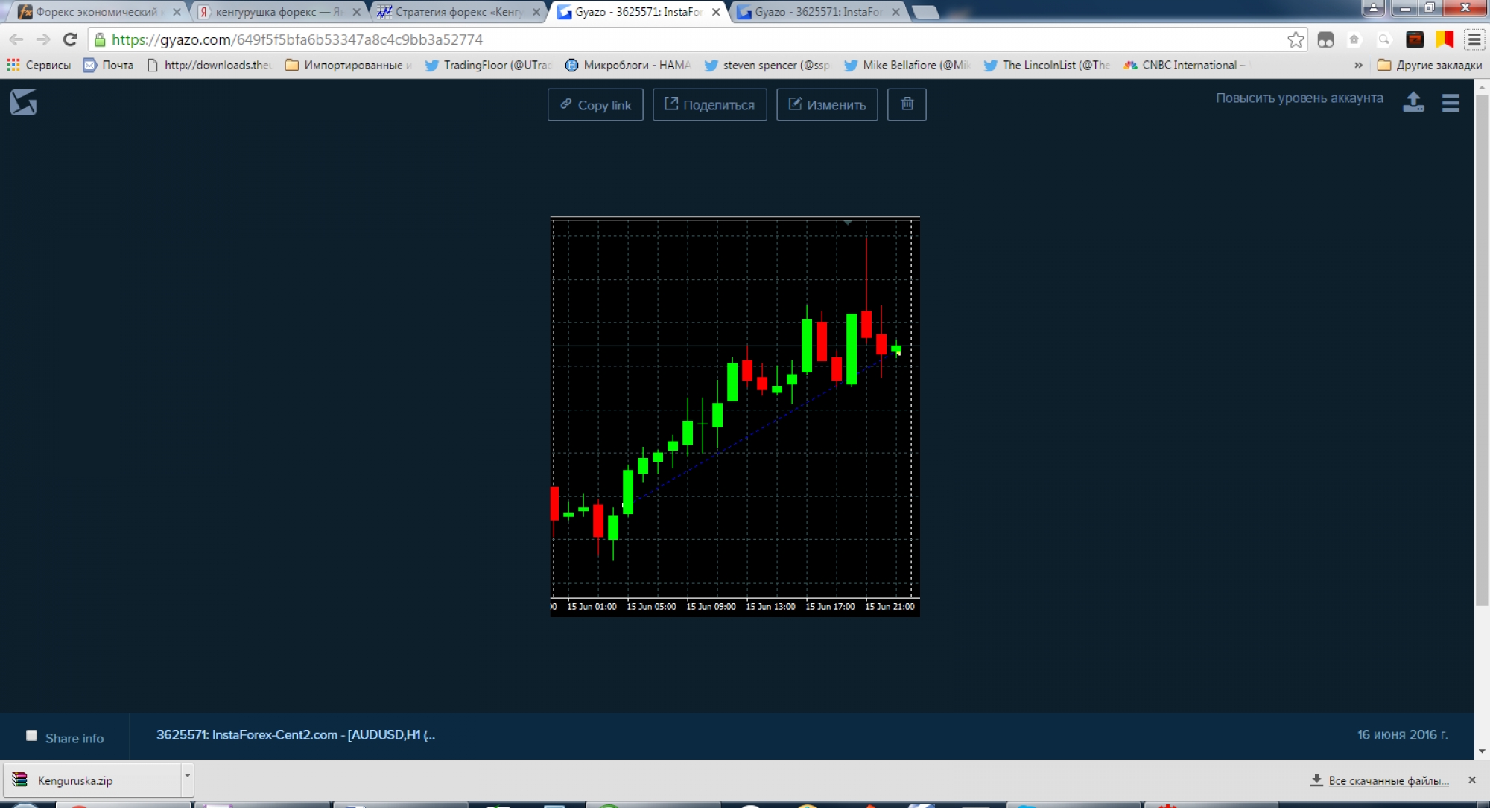Expand hidden bookmarks chevron
Image resolution: width=1490 pixels, height=808 pixels.
[x=1358, y=66]
